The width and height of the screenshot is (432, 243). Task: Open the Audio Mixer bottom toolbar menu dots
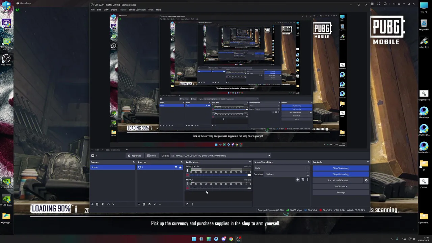click(193, 204)
